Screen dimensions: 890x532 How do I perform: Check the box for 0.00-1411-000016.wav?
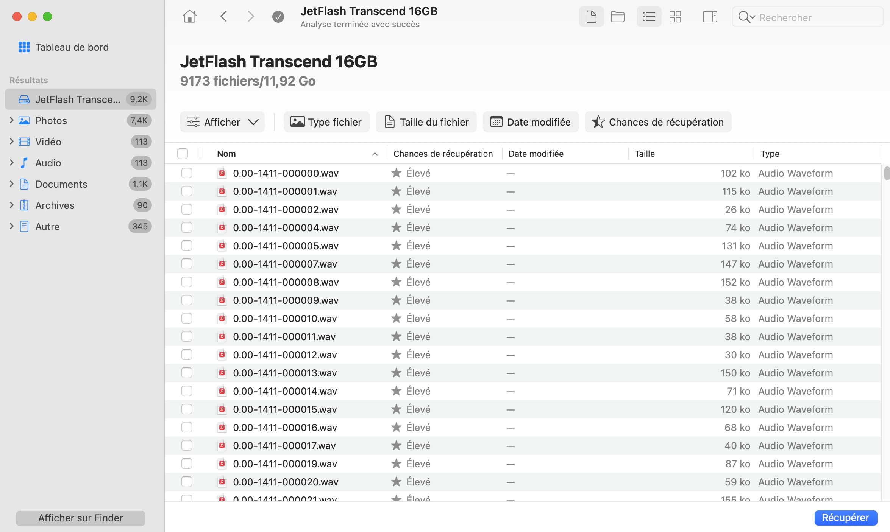pyautogui.click(x=186, y=427)
